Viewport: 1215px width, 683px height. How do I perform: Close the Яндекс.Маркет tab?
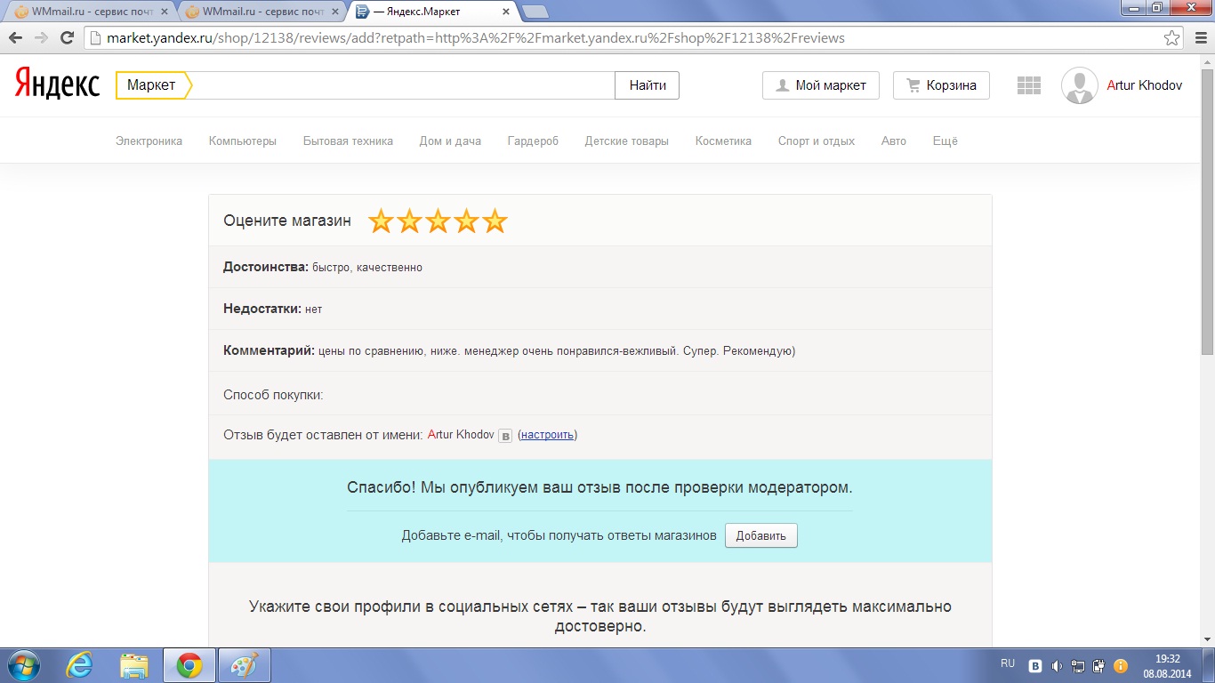click(506, 12)
